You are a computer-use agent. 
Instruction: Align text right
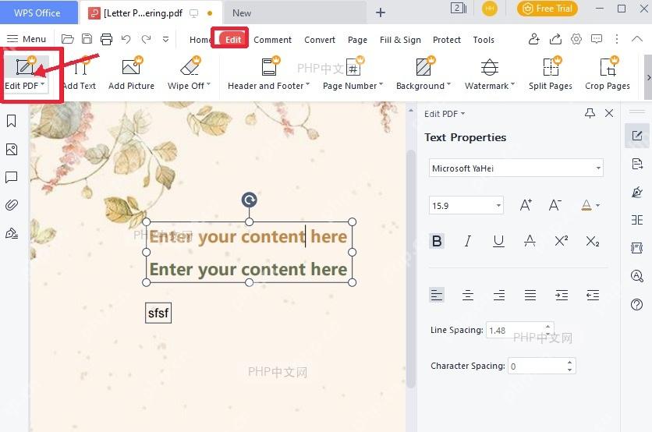coord(499,295)
